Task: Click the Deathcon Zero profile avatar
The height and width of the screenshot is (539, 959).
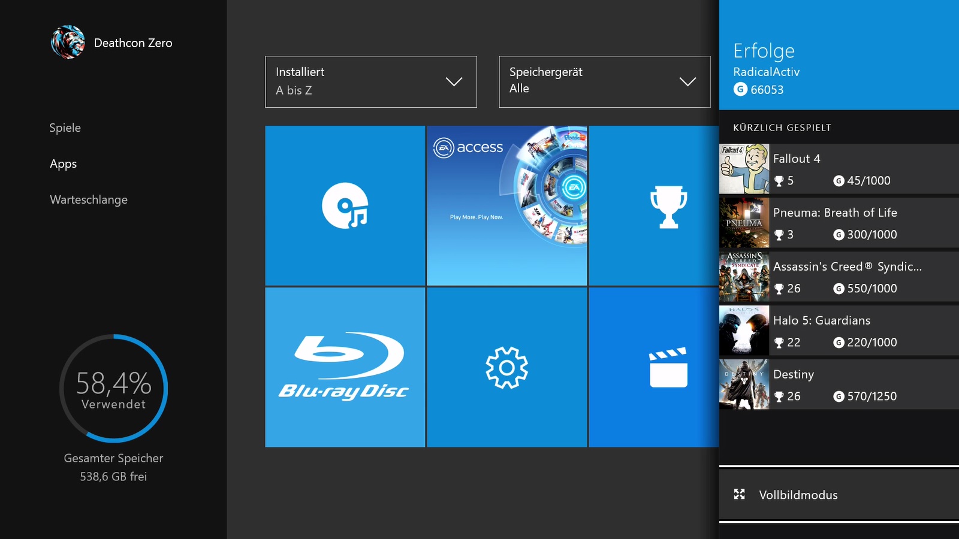Action: (x=68, y=42)
